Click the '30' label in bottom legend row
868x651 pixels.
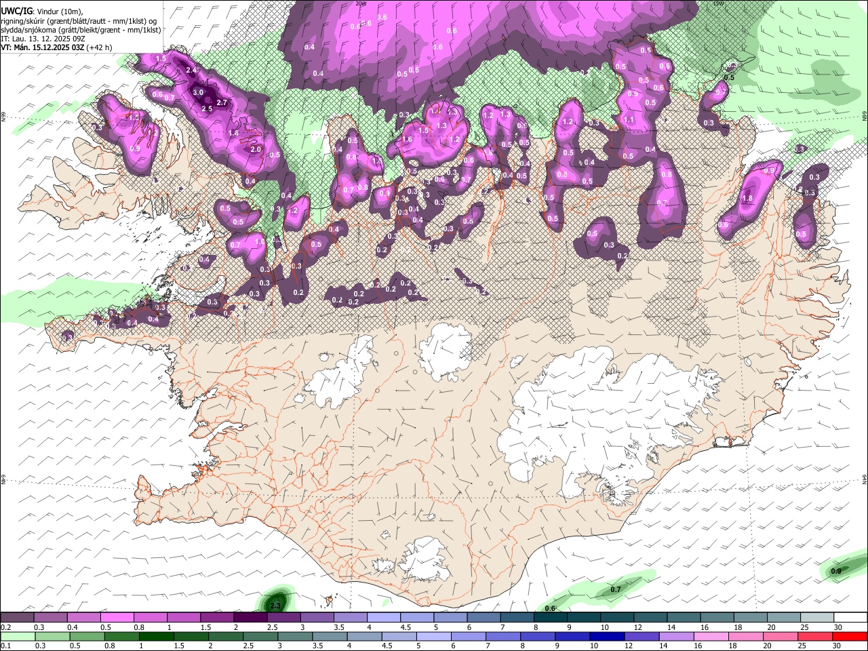click(837, 646)
